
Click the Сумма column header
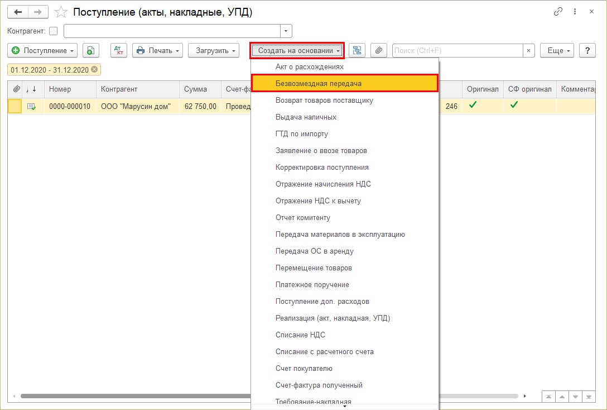pos(200,89)
